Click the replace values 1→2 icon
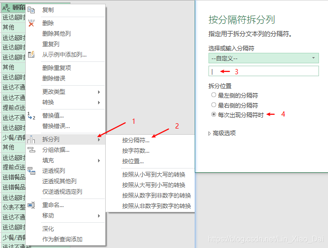The height and width of the screenshot is (248, 328). pyautogui.click(x=31, y=116)
